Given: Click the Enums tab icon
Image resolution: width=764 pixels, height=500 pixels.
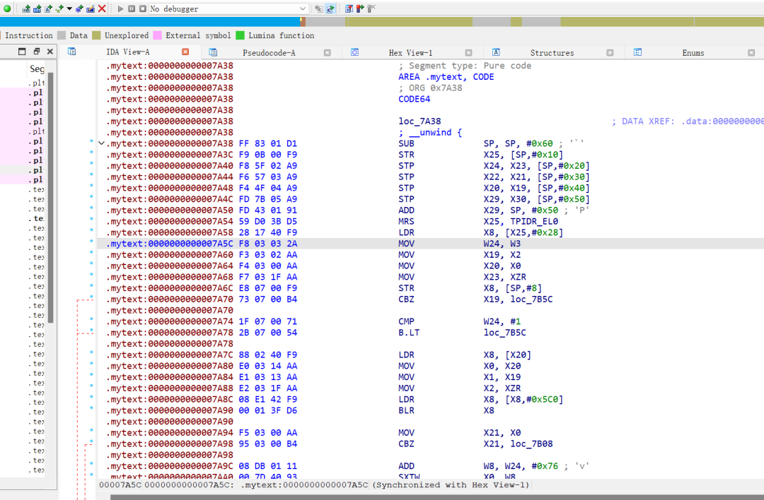Looking at the screenshot, I should [x=637, y=52].
